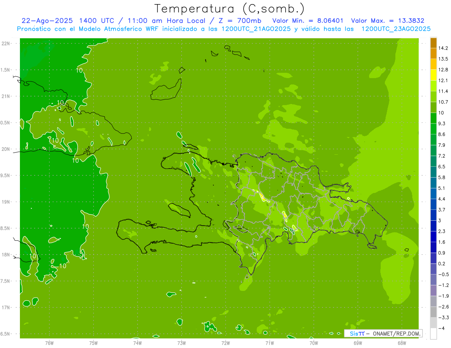The width and height of the screenshot is (451, 348).
Task: Pick the teal swatch between 5.8 and 6.5
Action: (x=433, y=172)
